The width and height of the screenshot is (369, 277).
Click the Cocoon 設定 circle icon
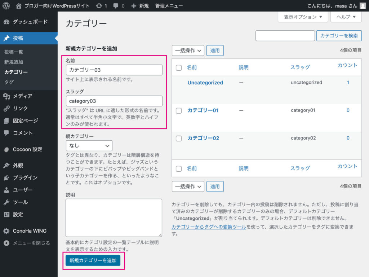coord(6,149)
